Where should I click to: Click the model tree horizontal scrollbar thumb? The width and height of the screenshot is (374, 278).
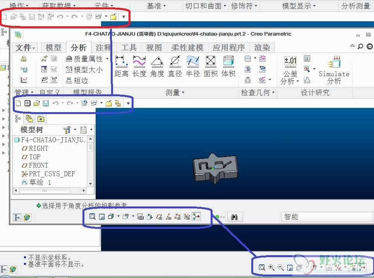click(x=45, y=190)
